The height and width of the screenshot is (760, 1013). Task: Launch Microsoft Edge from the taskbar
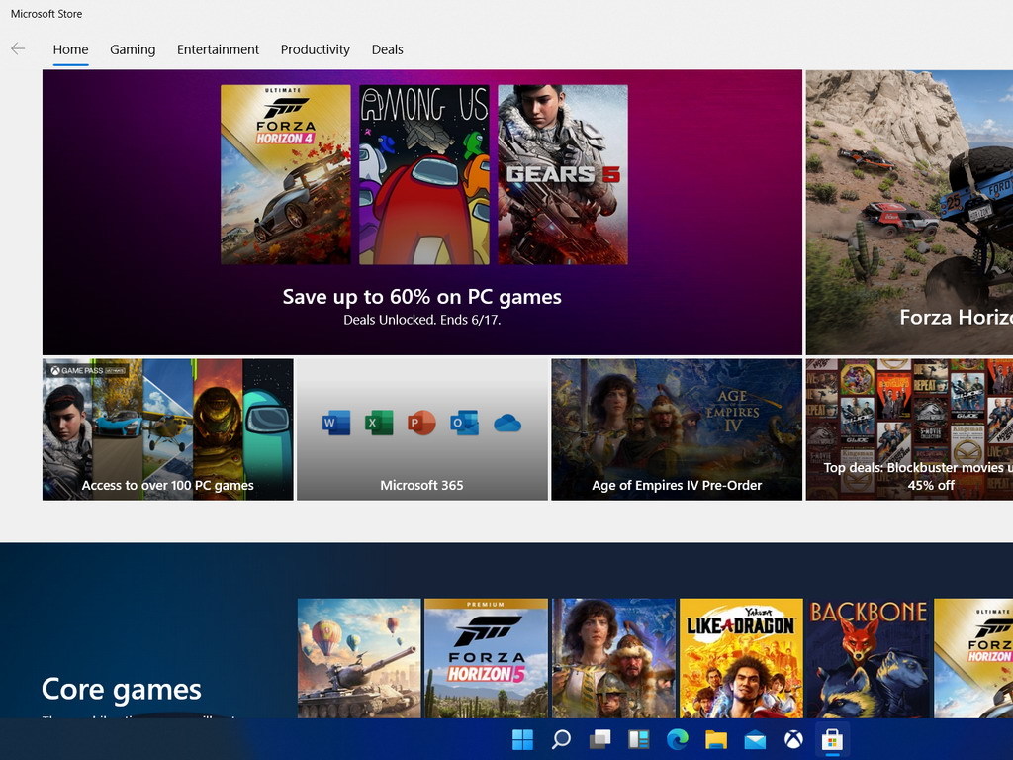(678, 739)
